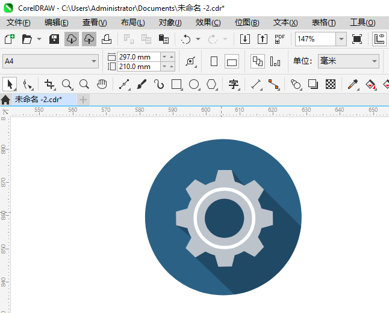Toggle the current page layout icon
This screenshot has height=313, width=389.
(x=275, y=61)
